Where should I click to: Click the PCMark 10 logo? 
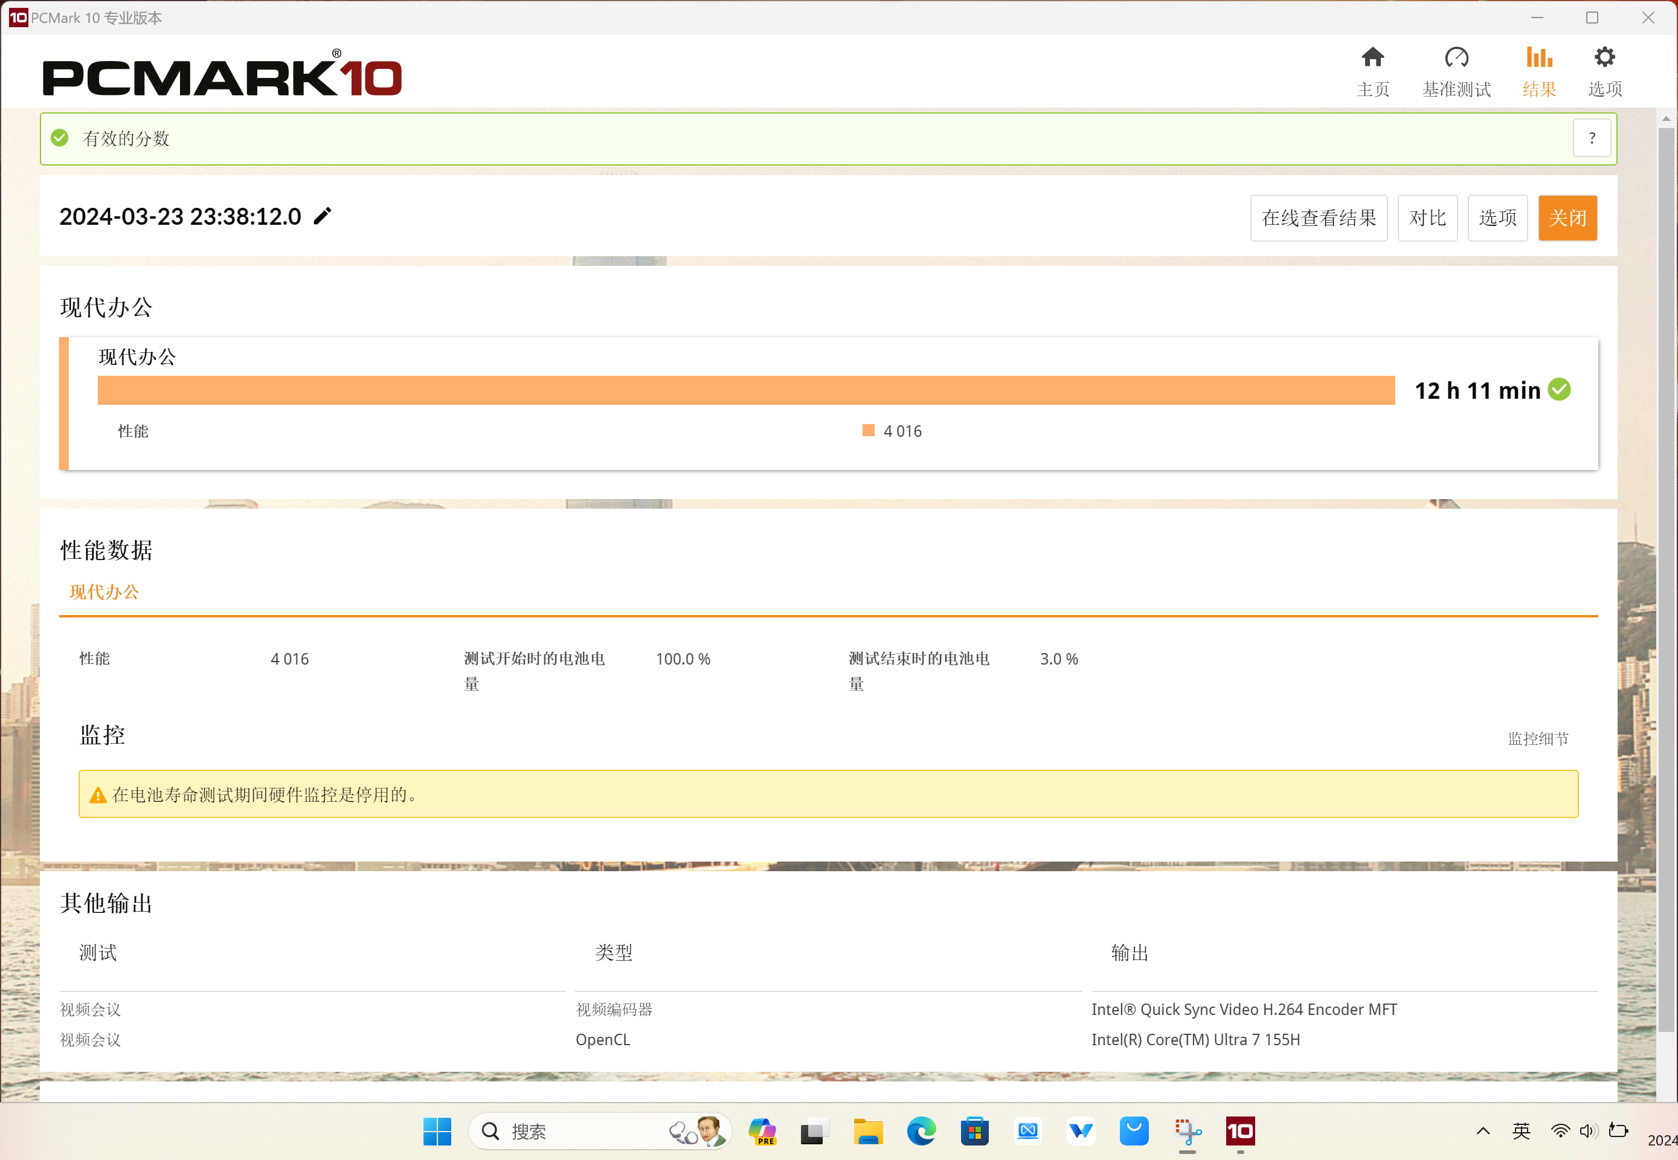tap(222, 72)
